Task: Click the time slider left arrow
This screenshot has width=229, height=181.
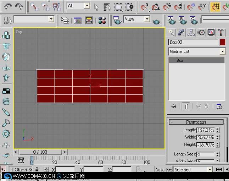Action: [x=16, y=152]
